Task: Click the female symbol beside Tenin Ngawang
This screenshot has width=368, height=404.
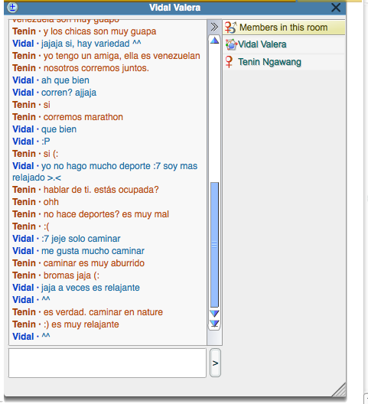Action: point(229,62)
